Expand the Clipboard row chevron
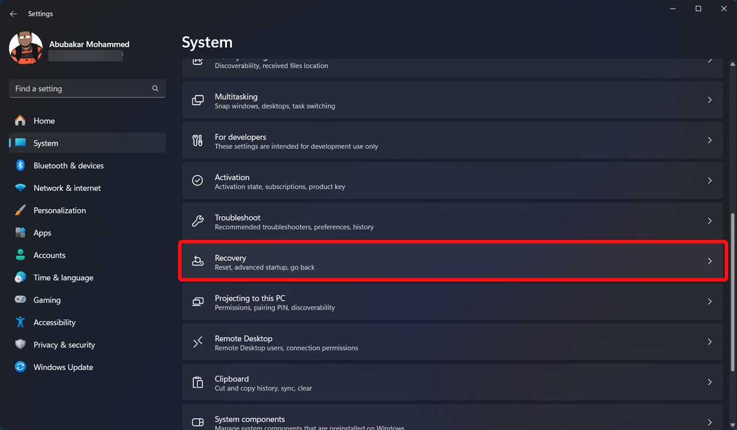737x430 pixels. point(709,382)
